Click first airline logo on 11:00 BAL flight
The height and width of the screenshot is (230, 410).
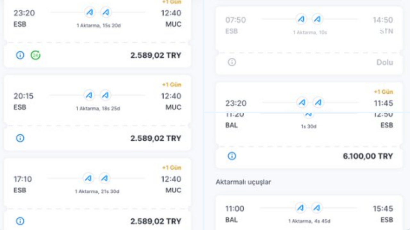[x=300, y=208]
